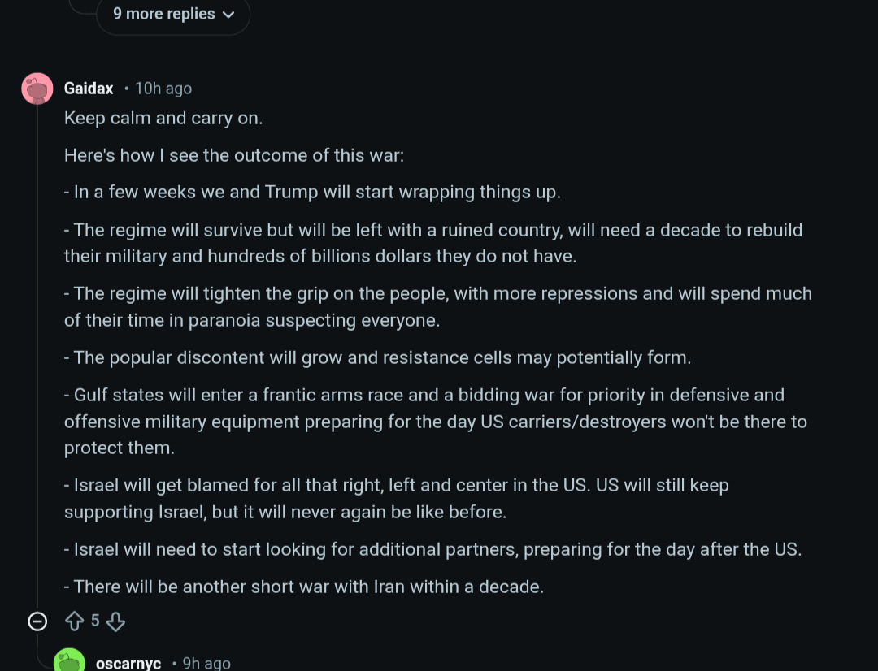878x671 pixels.
Task: Downvote Gaidax's comment
Action: pyautogui.click(x=116, y=621)
